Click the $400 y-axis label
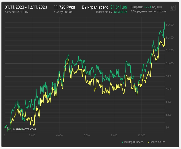Viewport: 181px width, 149px height. coord(169,102)
